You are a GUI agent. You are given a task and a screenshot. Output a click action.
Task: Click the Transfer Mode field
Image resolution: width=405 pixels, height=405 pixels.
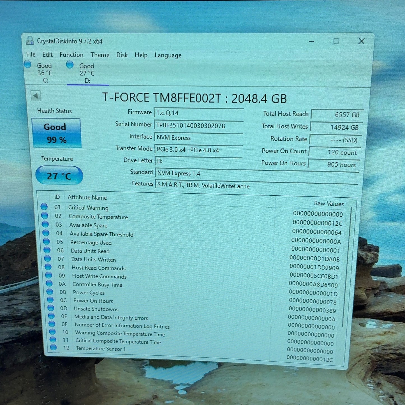pos(199,150)
